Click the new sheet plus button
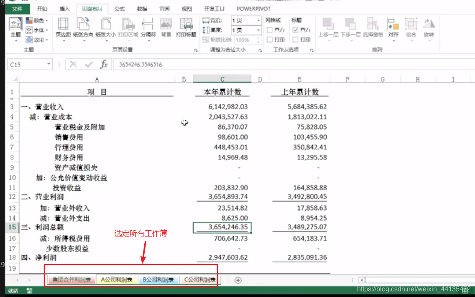The image size is (475, 297). pyautogui.click(x=238, y=280)
